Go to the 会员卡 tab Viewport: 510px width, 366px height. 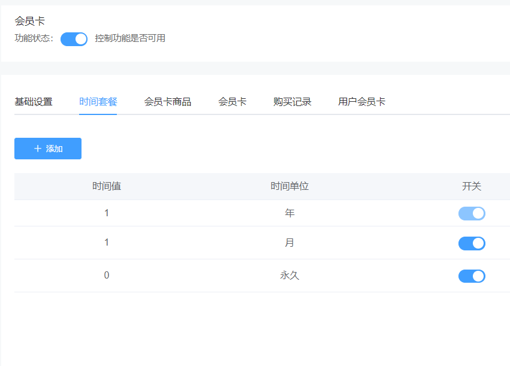[x=233, y=102]
